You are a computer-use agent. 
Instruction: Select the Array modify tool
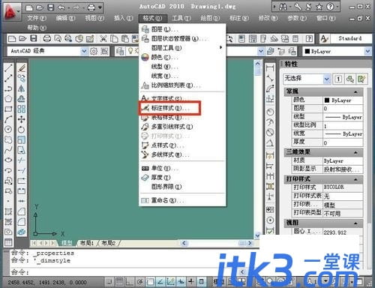[22, 109]
